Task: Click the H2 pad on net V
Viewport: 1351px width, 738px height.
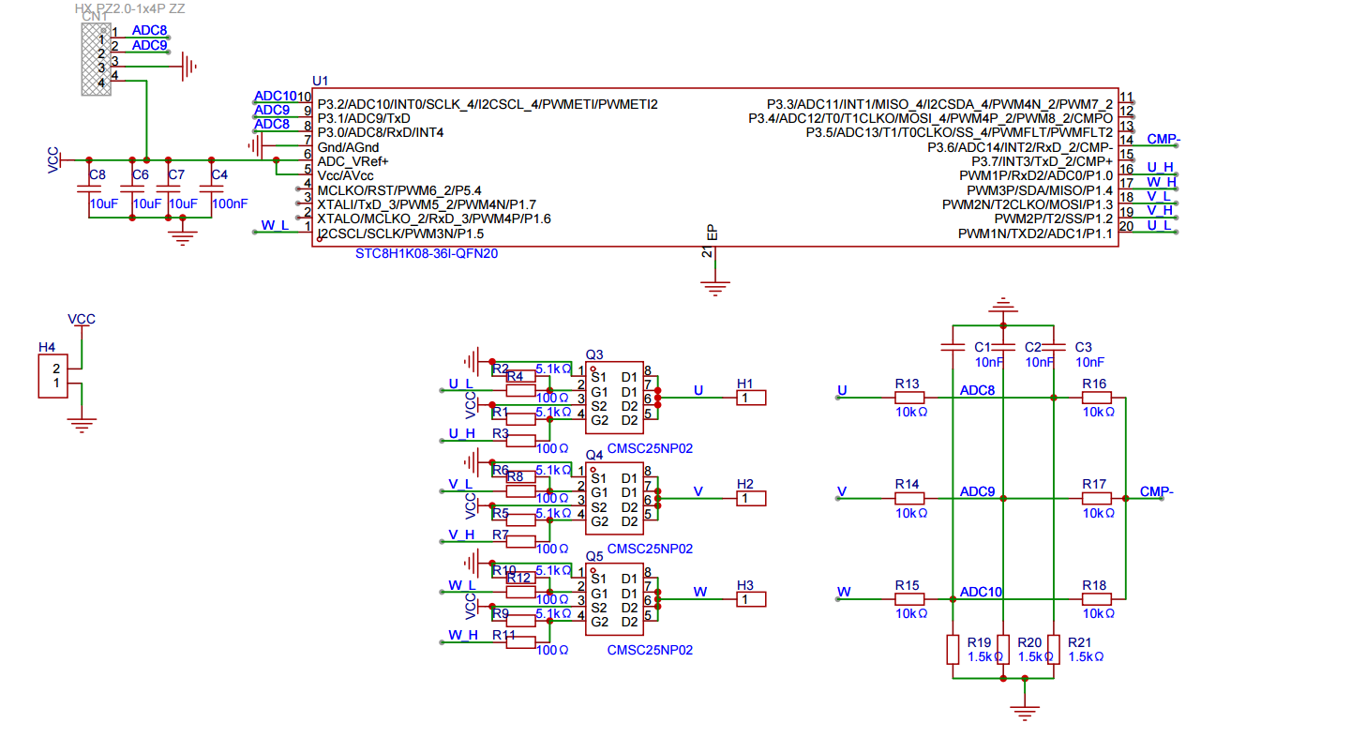Action: (x=750, y=499)
